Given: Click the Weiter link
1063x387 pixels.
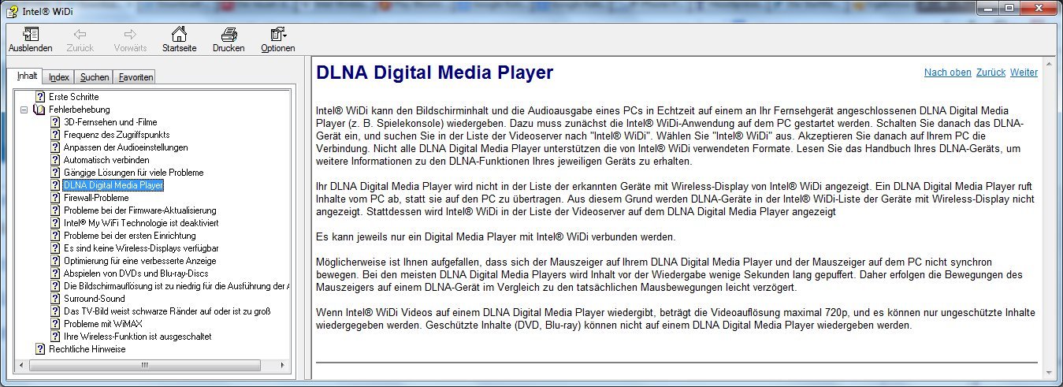Looking at the screenshot, I should tap(1024, 73).
